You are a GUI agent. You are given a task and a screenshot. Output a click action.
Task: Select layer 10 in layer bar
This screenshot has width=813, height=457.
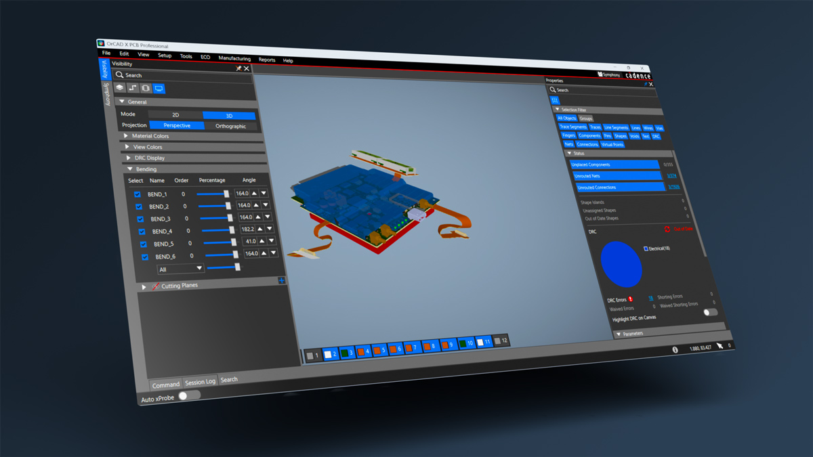[x=466, y=343]
